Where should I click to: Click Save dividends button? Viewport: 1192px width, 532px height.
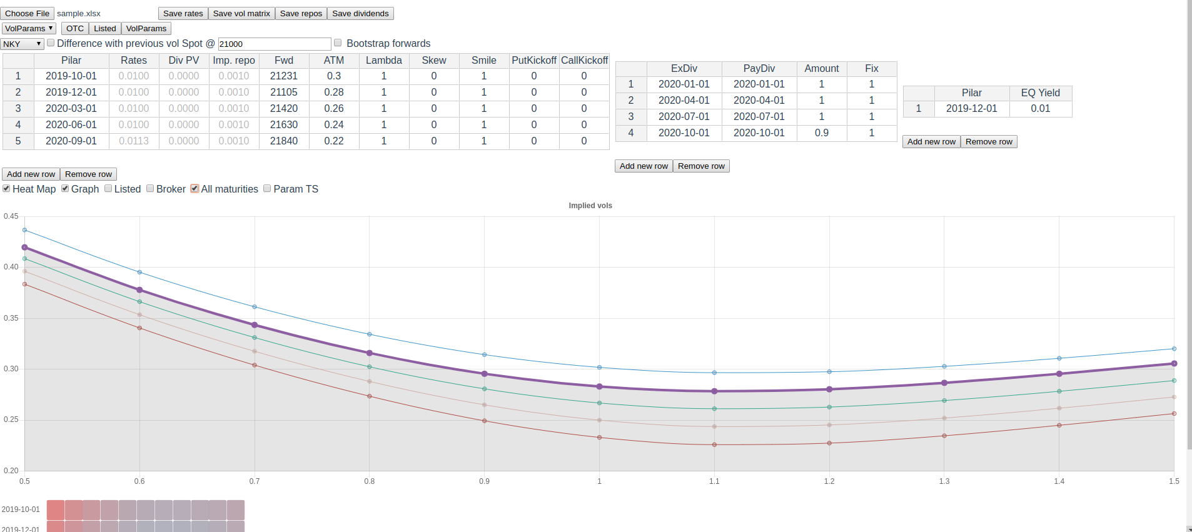point(360,13)
